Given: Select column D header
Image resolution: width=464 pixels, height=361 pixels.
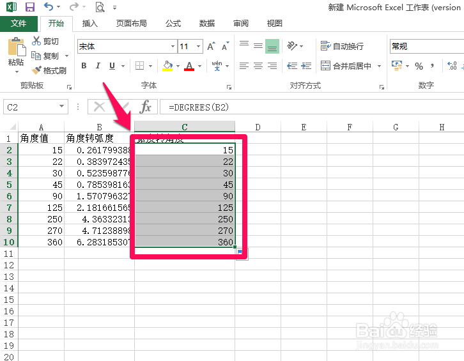Looking at the screenshot, I should [258, 127].
